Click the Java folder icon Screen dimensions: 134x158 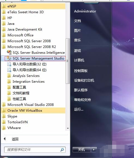[4, 24]
